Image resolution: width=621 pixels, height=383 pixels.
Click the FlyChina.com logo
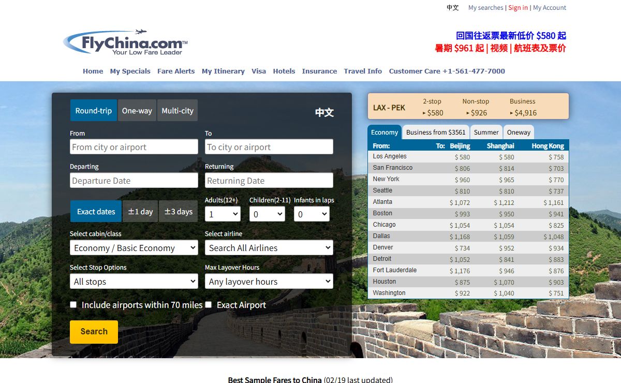pos(126,42)
